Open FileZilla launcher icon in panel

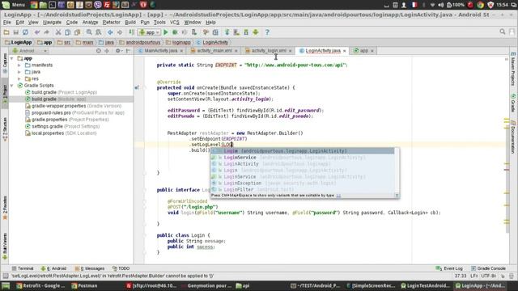(x=107, y=5)
